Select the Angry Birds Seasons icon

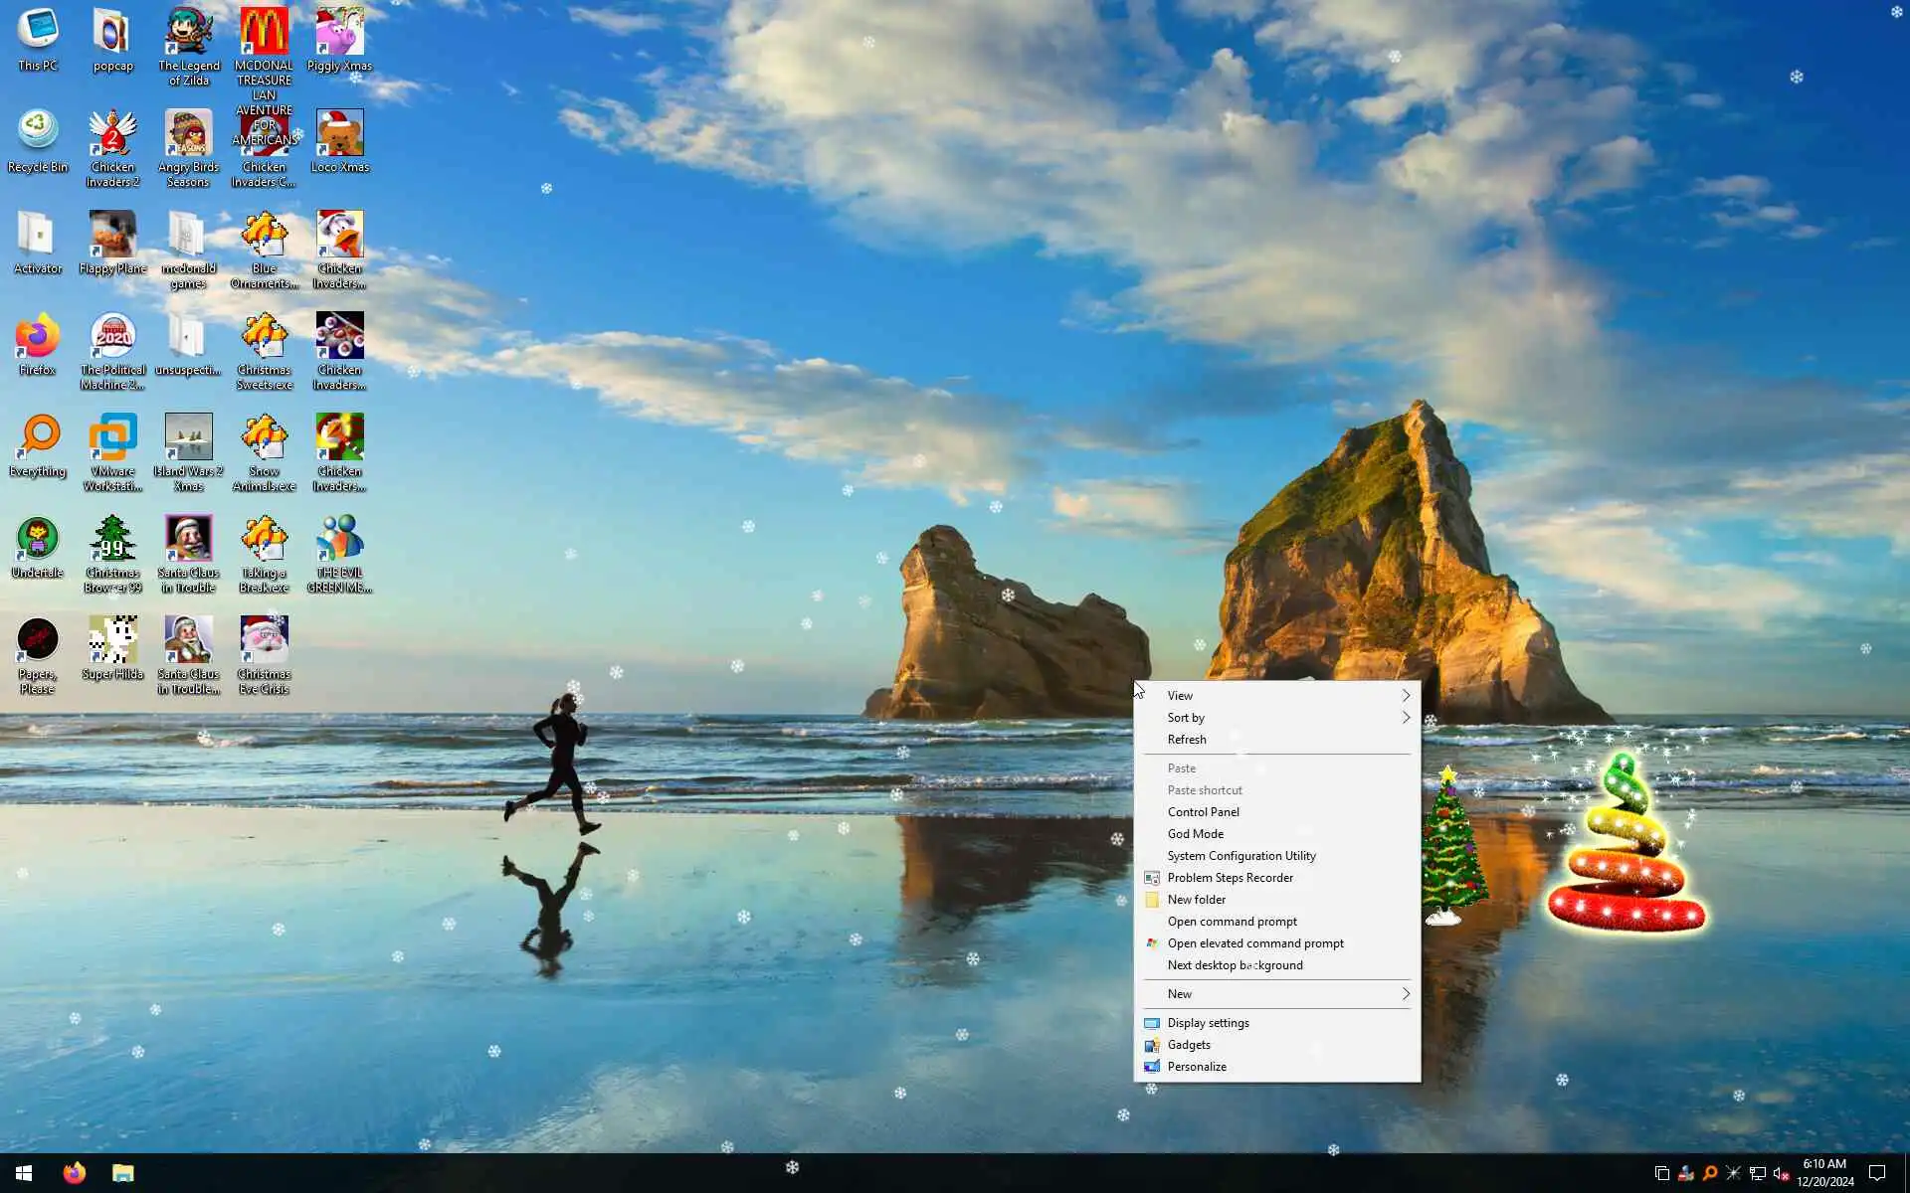[188, 135]
